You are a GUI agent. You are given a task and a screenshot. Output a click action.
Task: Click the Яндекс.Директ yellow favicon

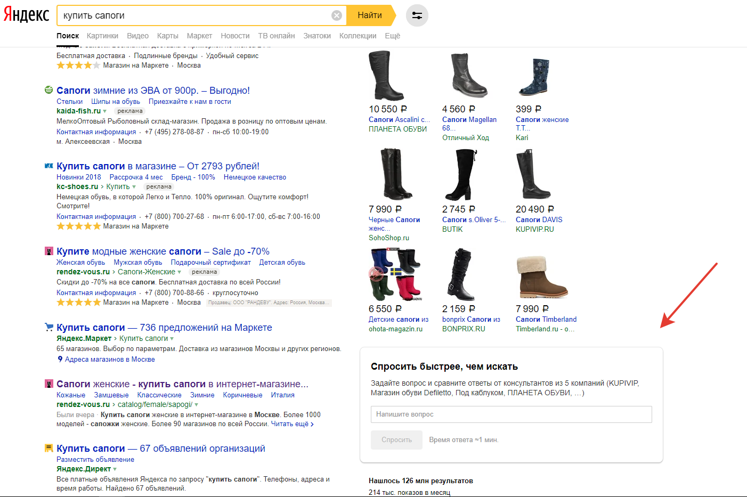(x=49, y=449)
